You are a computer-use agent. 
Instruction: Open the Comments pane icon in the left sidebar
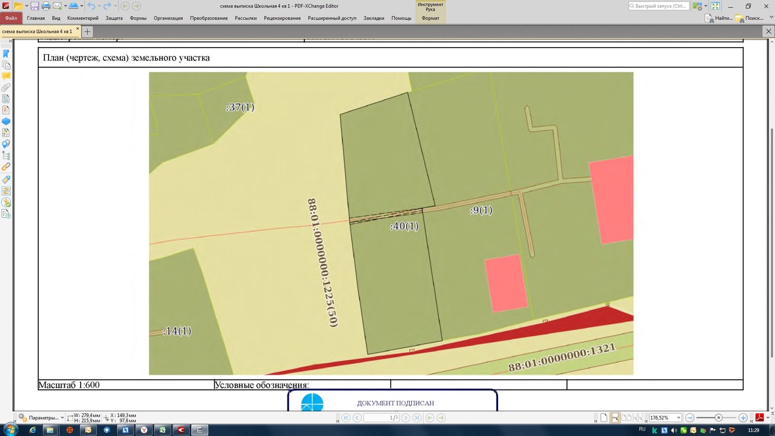pyautogui.click(x=6, y=76)
